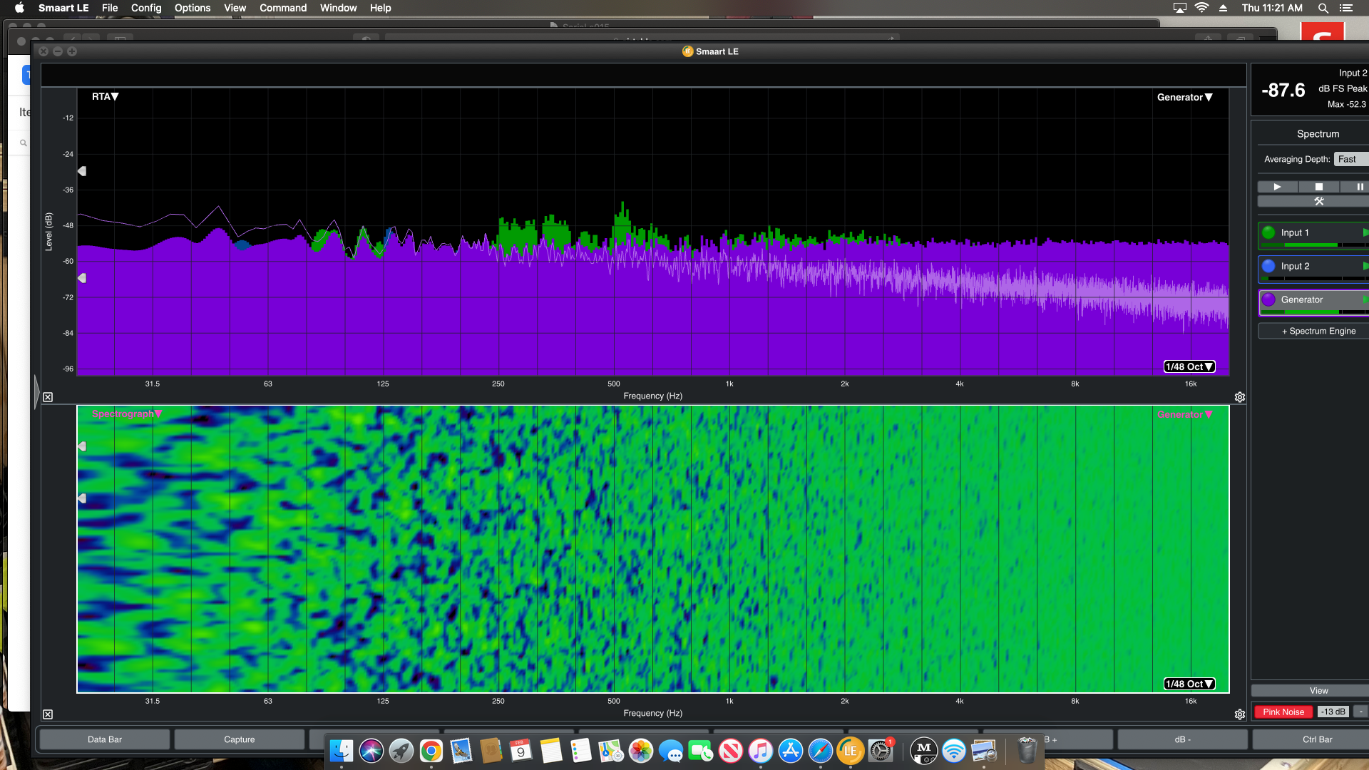1369x770 pixels.
Task: Open the Options menu
Action: click(x=193, y=8)
